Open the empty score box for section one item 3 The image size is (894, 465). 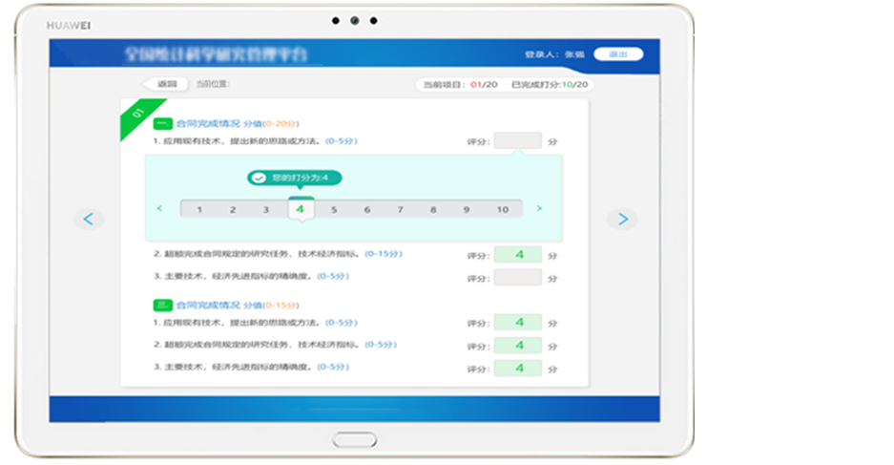[x=518, y=278]
